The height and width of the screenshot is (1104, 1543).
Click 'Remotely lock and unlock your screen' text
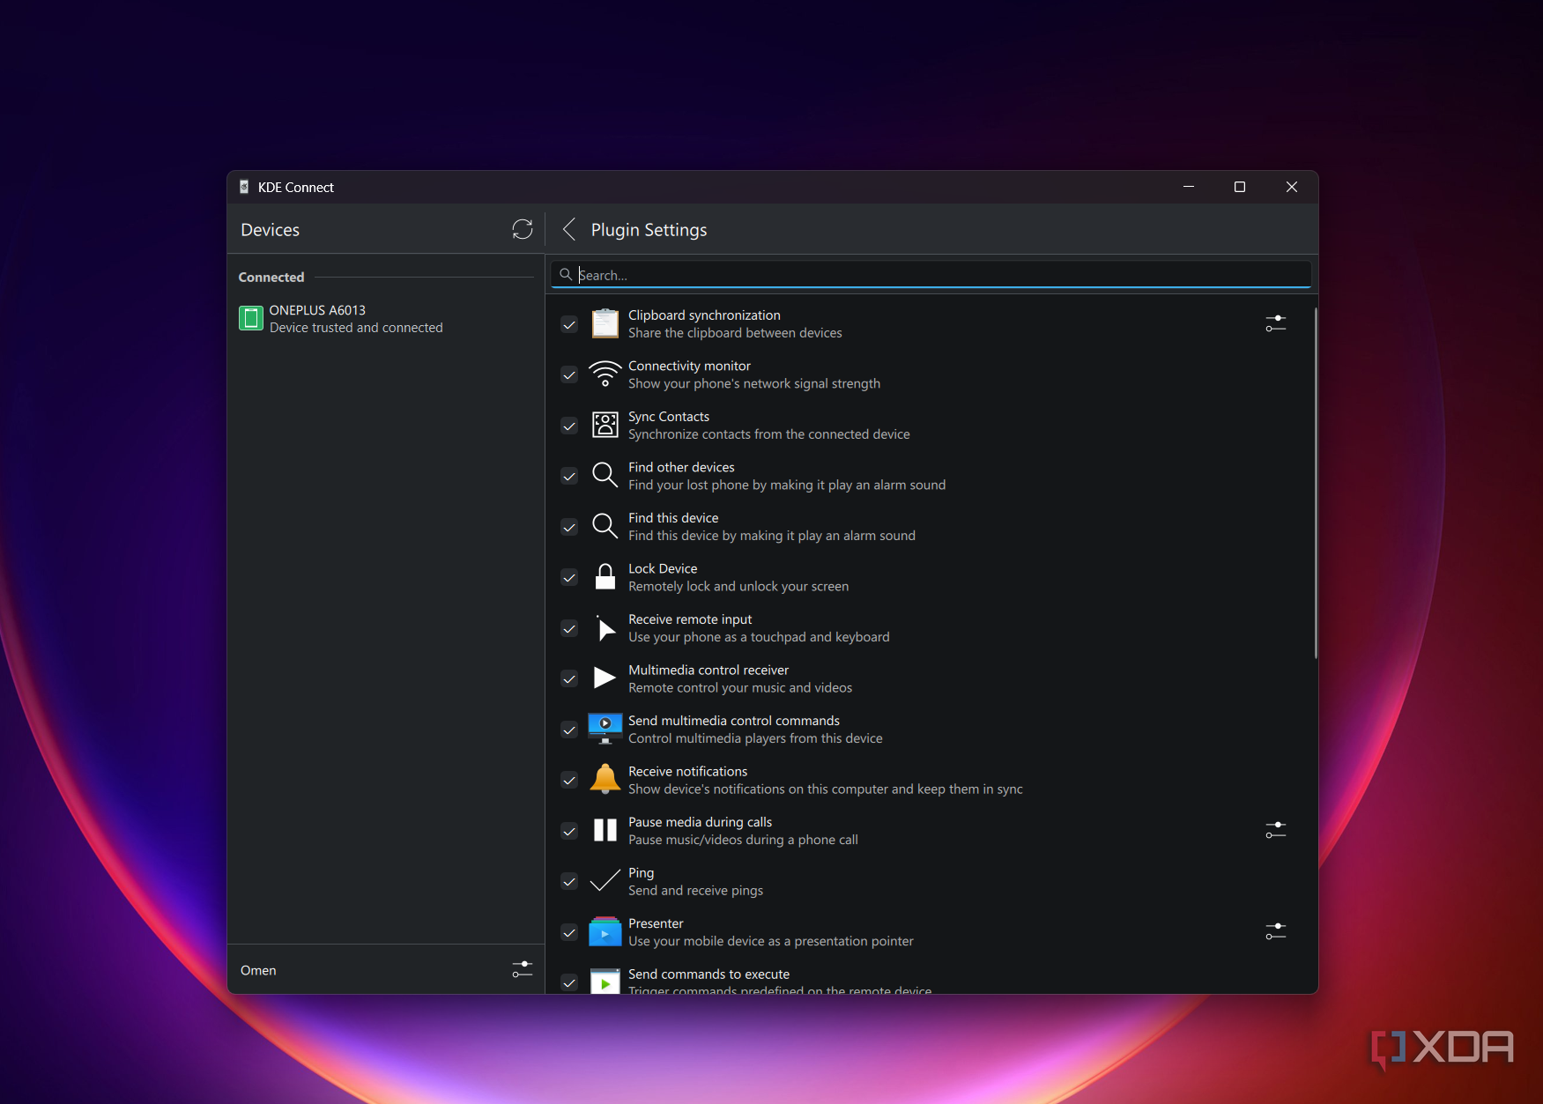[738, 587]
